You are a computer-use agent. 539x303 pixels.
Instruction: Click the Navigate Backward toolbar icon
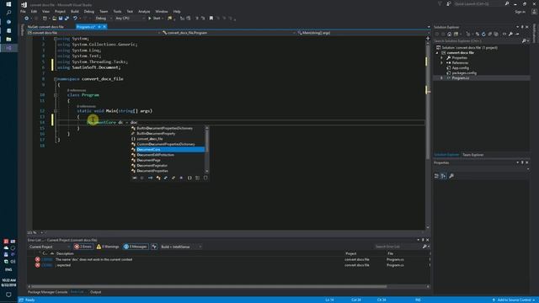tap(26, 19)
